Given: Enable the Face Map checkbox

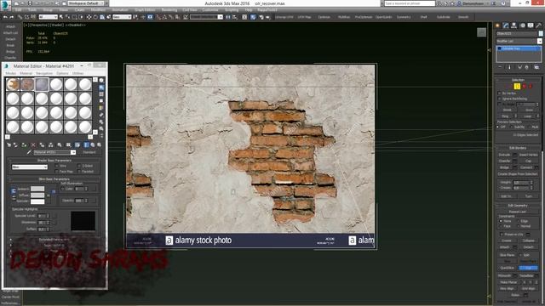Looking at the screenshot, I should pos(57,172).
